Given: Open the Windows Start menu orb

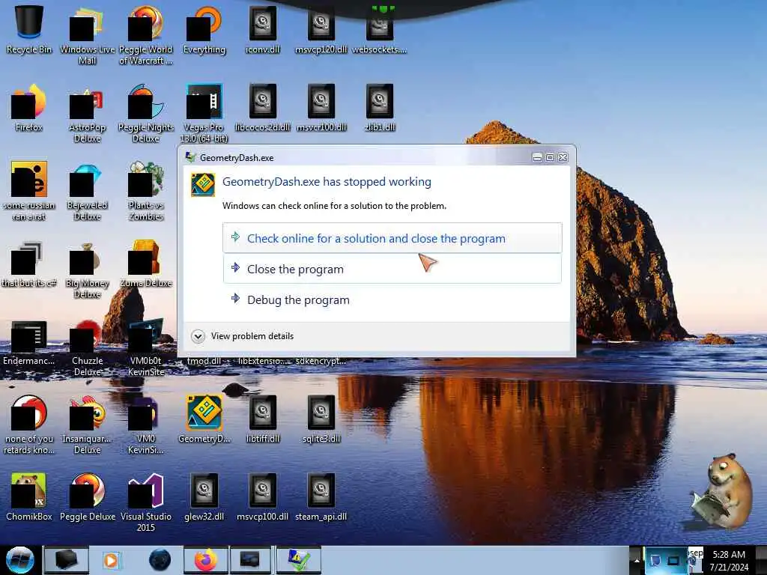Looking at the screenshot, I should [20, 560].
